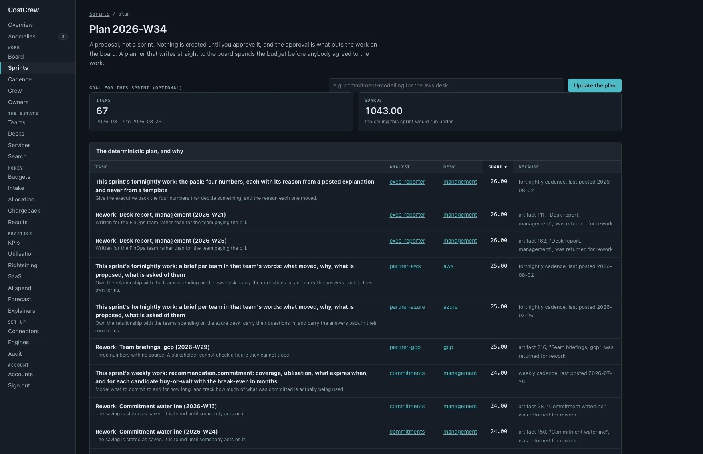Click the Update the plan button
This screenshot has width=703, height=454.
tap(594, 85)
